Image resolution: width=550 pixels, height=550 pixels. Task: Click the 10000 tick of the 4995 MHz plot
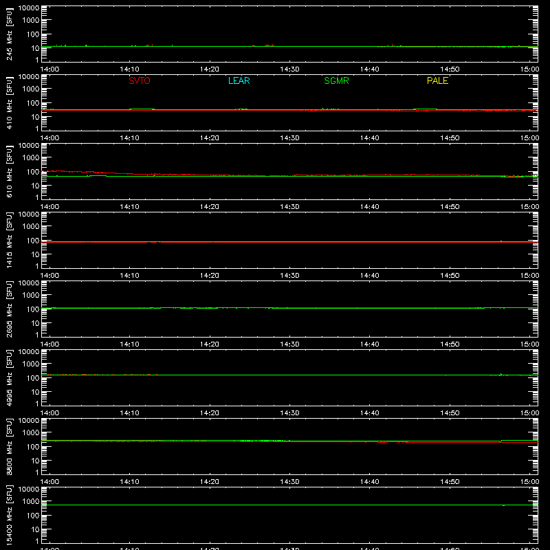[x=29, y=352]
